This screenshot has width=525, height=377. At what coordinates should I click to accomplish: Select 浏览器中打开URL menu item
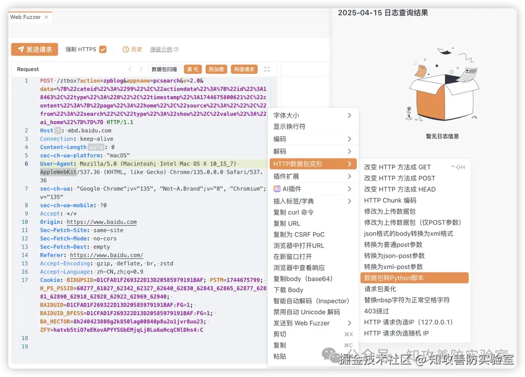313,245
